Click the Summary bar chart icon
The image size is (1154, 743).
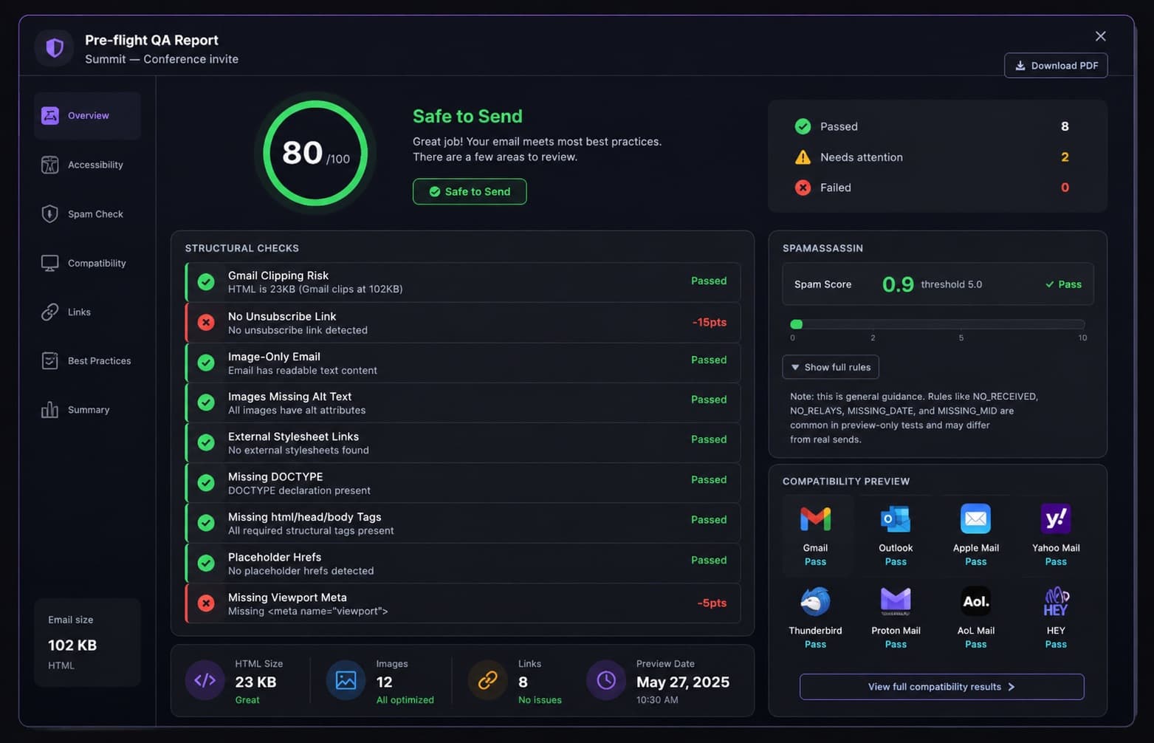[49, 410]
